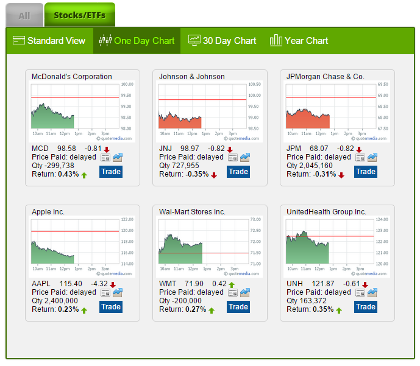Switch to the All tab

pyautogui.click(x=24, y=15)
